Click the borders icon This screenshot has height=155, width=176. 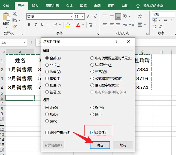tap(55, 25)
